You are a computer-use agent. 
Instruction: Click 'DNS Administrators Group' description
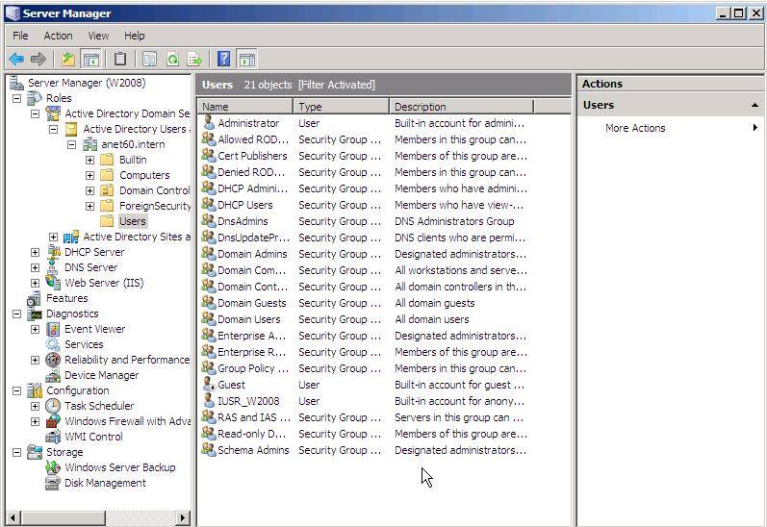(454, 221)
